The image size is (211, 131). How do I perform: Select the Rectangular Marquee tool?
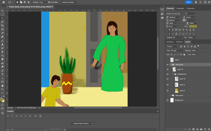click(2, 14)
